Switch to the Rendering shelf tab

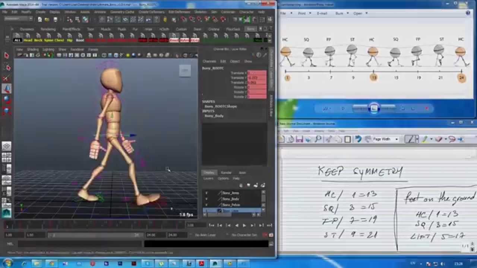tap(48, 29)
